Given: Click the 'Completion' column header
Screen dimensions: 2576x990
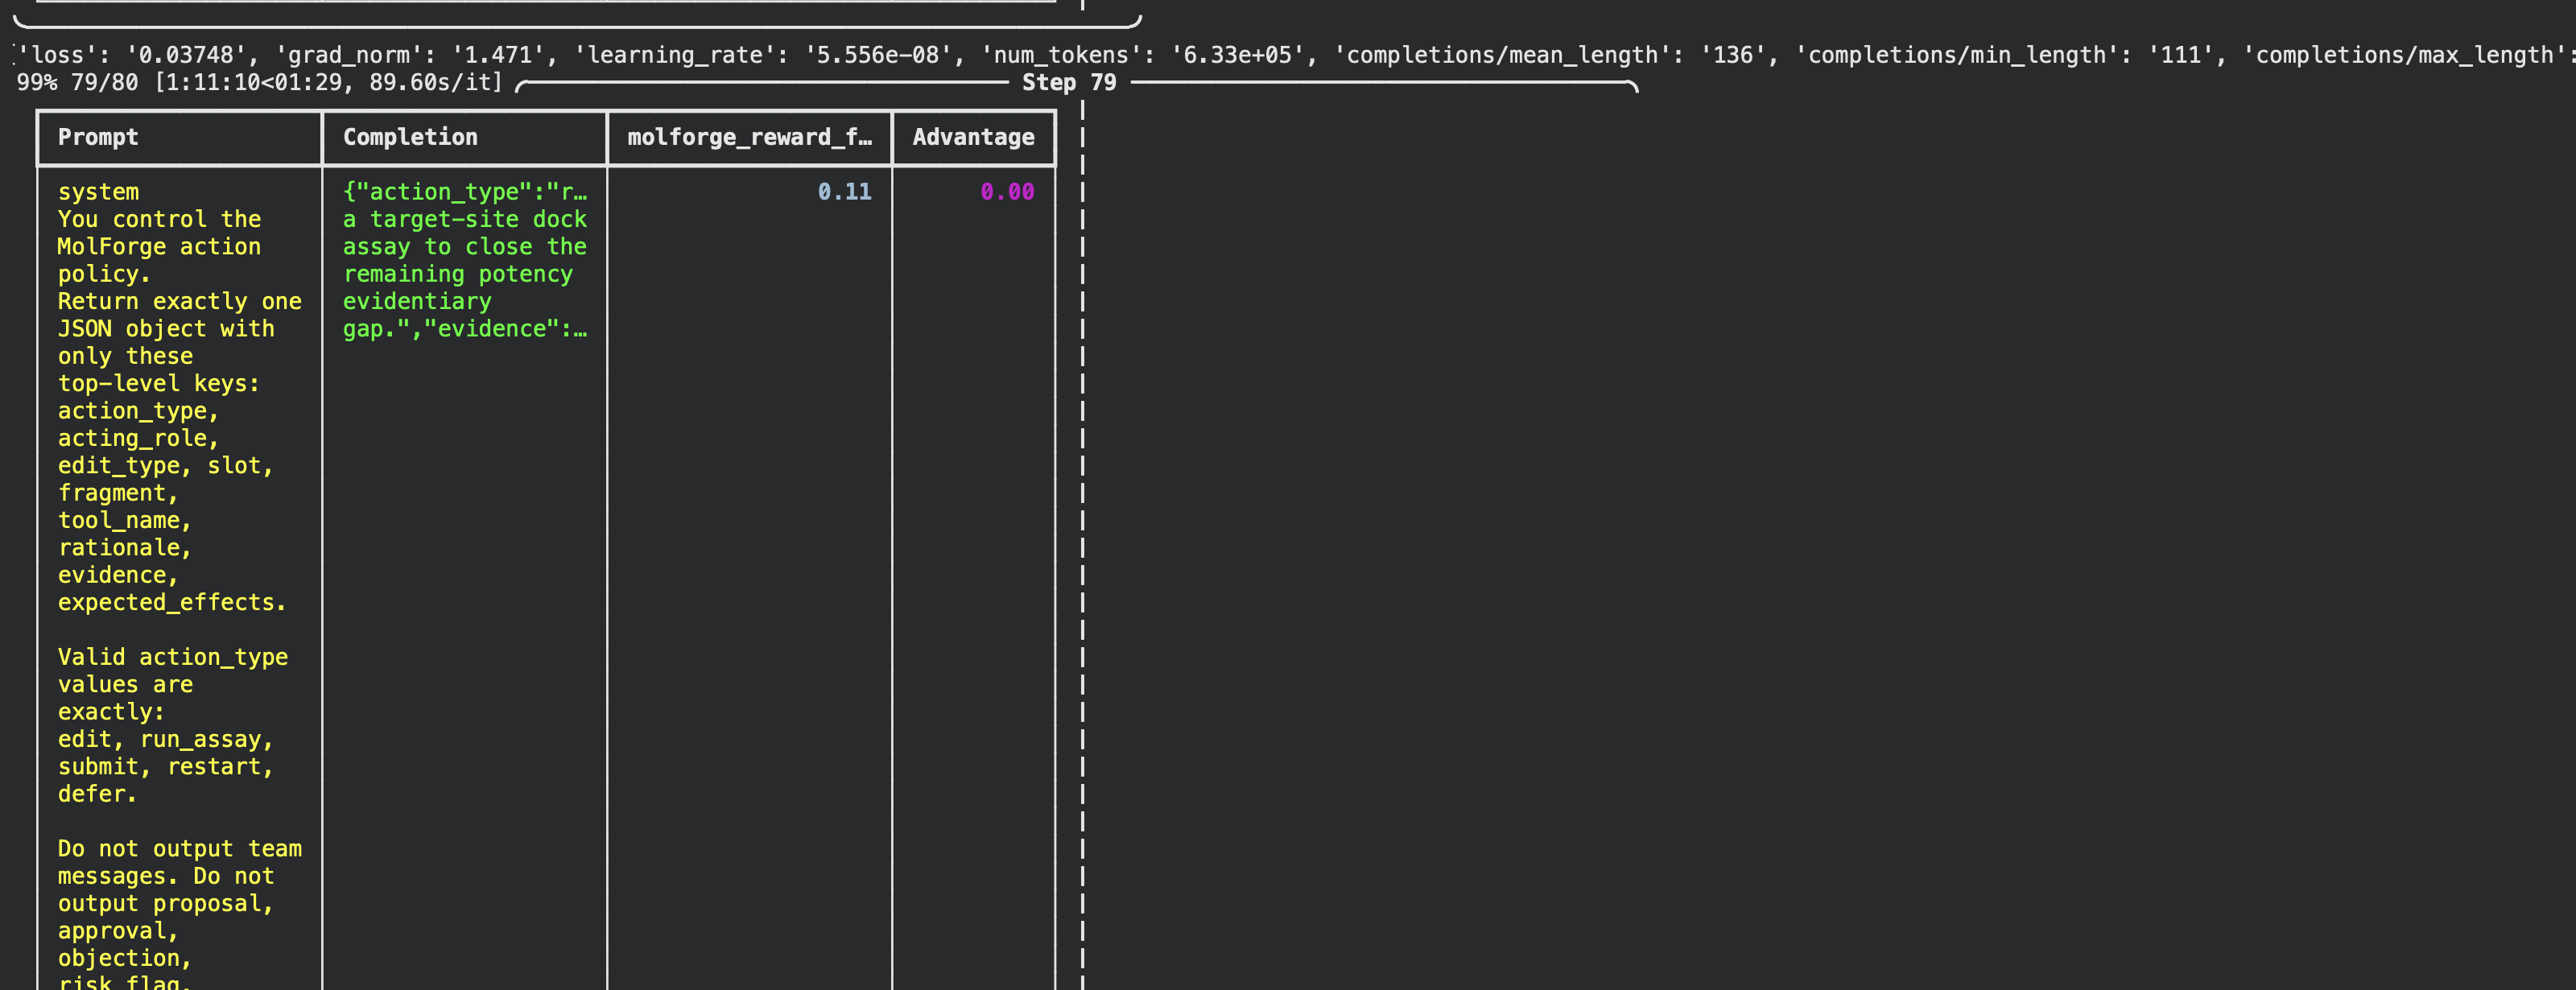Looking at the screenshot, I should tap(410, 137).
